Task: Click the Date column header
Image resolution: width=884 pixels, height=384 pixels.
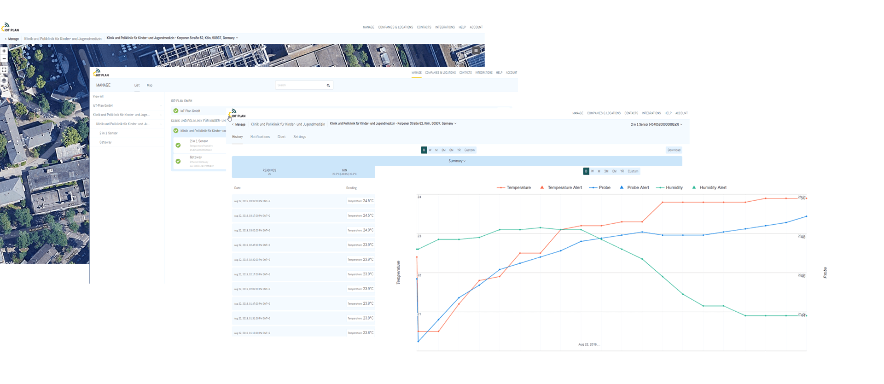Action: [238, 188]
